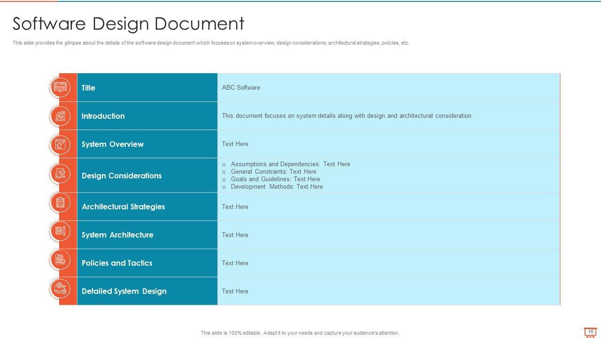This screenshot has height=338, width=601.
Task: Click the System Architecture row icon
Action: point(61,231)
